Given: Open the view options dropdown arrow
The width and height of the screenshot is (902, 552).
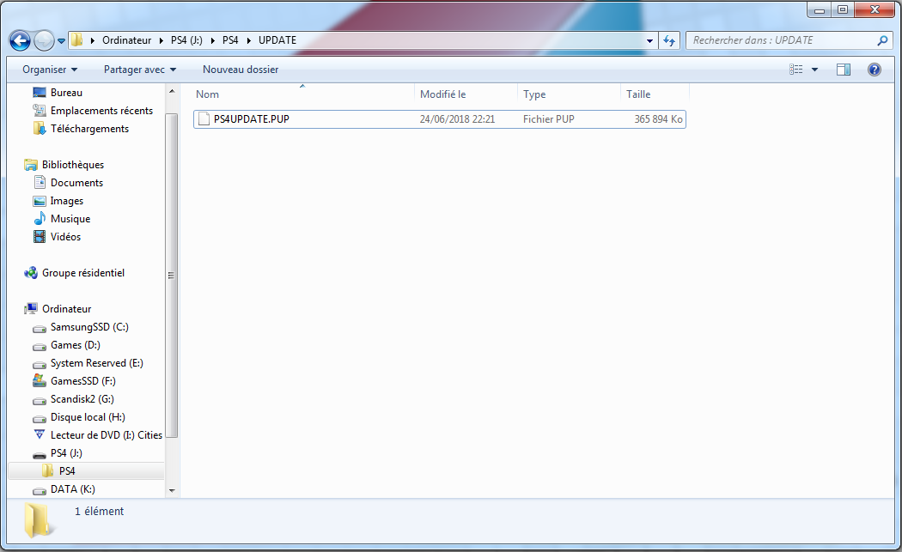Looking at the screenshot, I should point(814,70).
